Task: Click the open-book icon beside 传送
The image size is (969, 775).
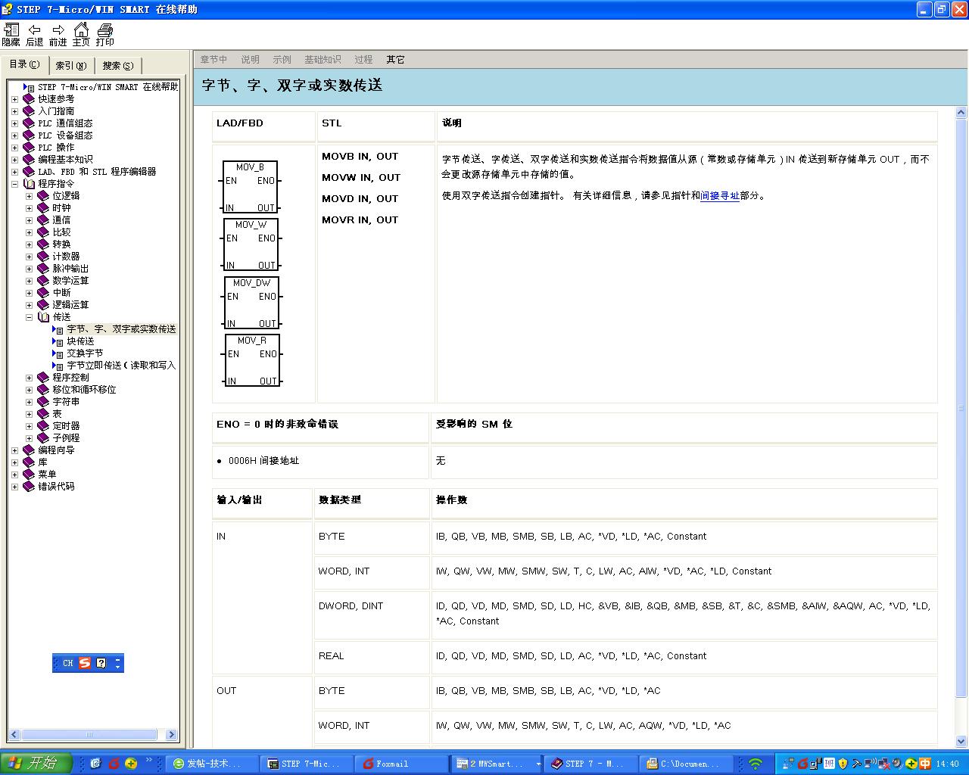Action: pos(43,317)
